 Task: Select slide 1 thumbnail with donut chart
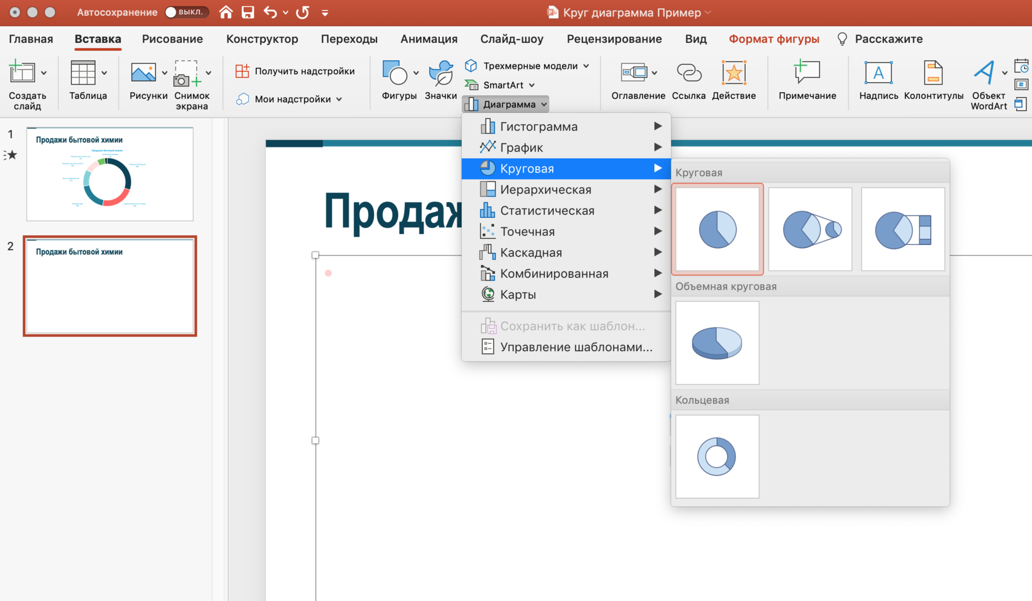(x=110, y=174)
